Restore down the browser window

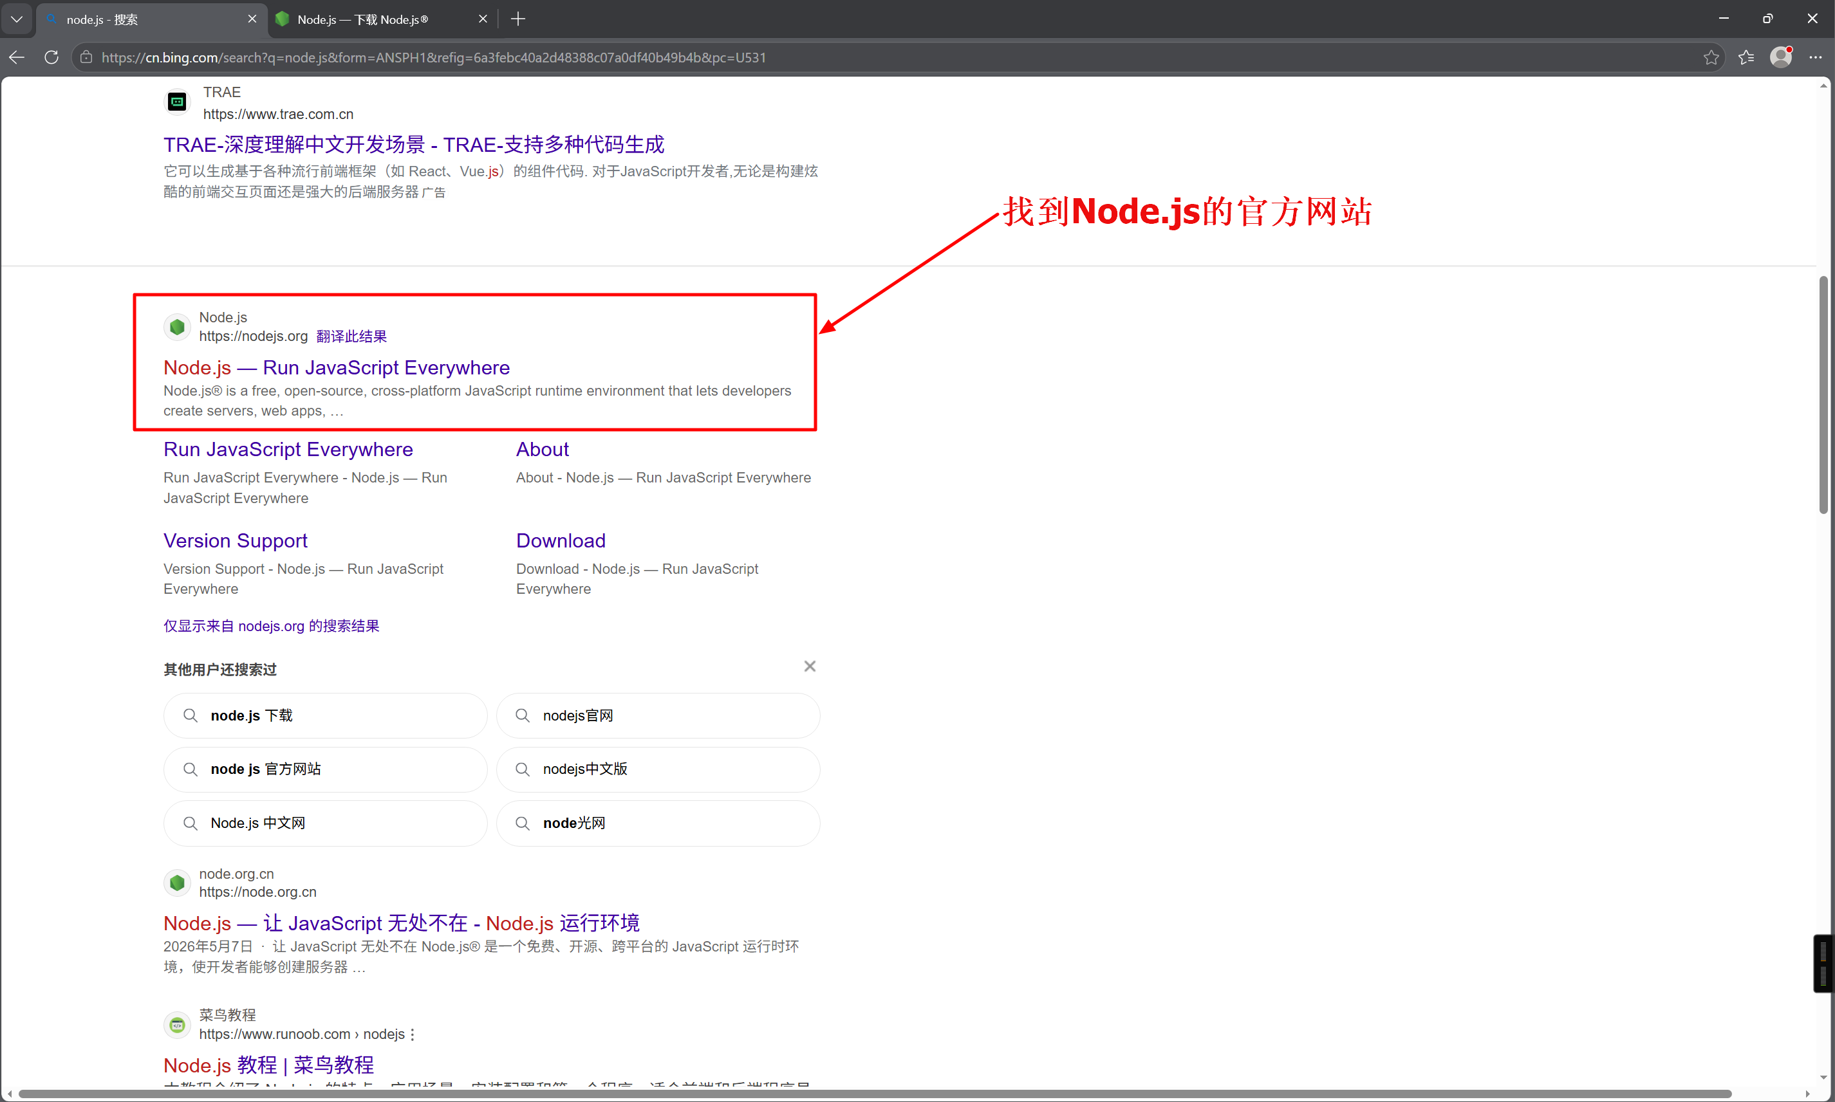[x=1767, y=19]
